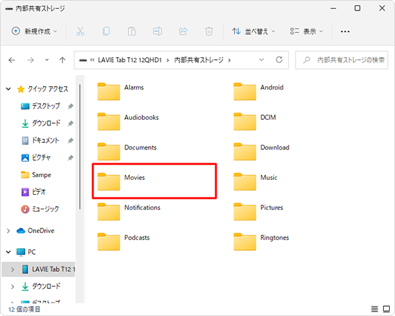Image resolution: width=395 pixels, height=316 pixels.
Task: Go forward with the right arrow
Action: 30,60
